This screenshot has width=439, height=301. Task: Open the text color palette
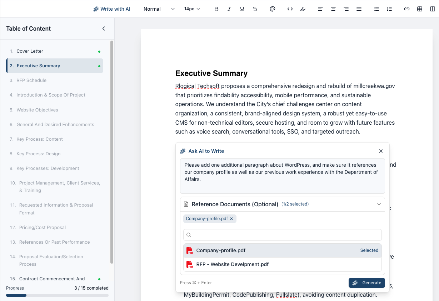(x=273, y=9)
